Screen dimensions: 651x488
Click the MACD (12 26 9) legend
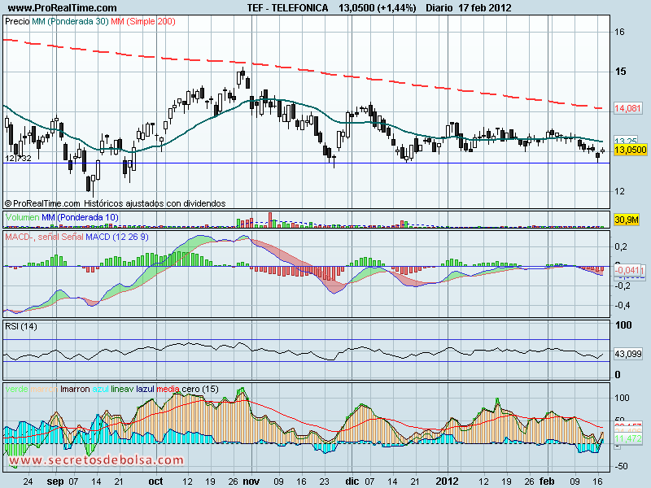point(116,237)
